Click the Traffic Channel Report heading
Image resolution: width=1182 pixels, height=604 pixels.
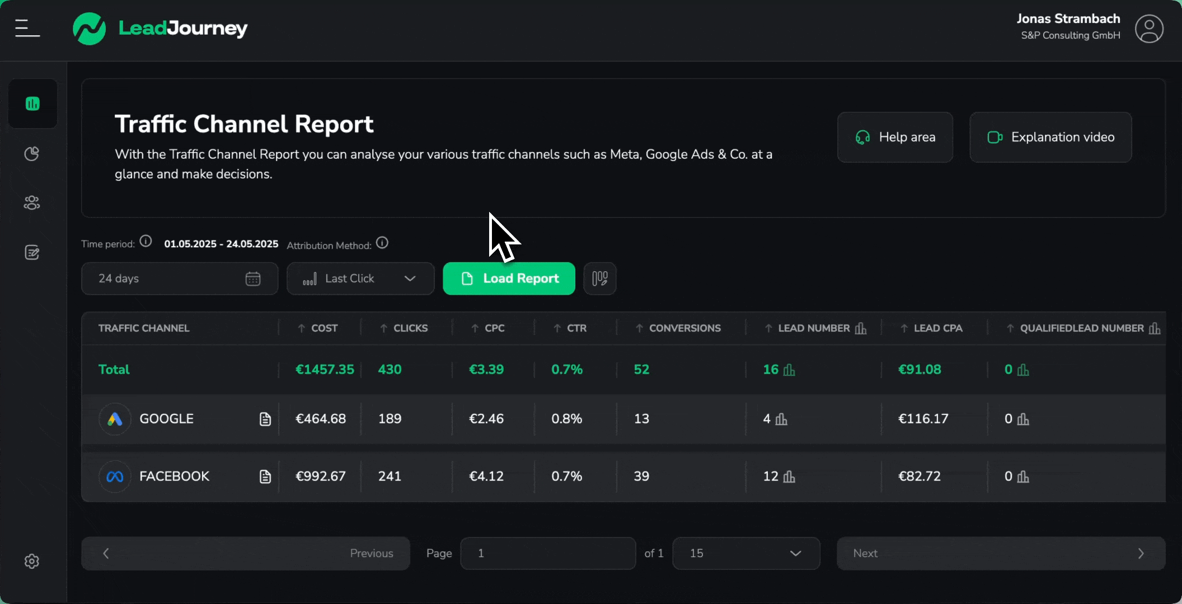tap(244, 124)
